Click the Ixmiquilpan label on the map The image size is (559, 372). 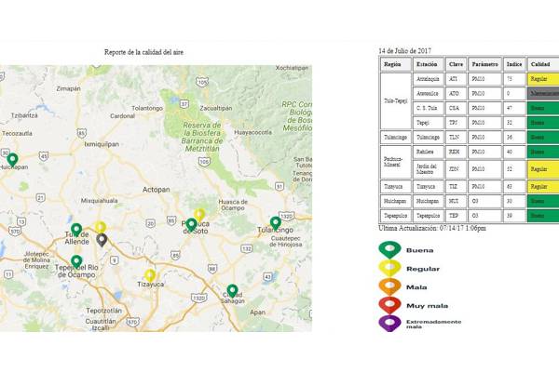[102, 144]
